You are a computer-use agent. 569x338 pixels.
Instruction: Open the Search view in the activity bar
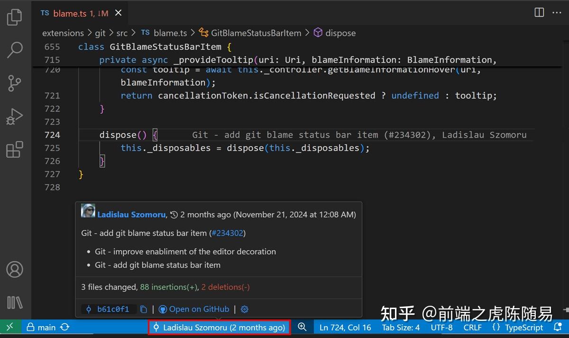(15, 49)
